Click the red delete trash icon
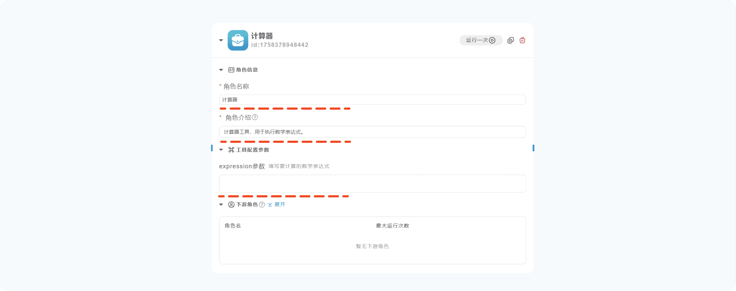736x291 pixels. [522, 40]
